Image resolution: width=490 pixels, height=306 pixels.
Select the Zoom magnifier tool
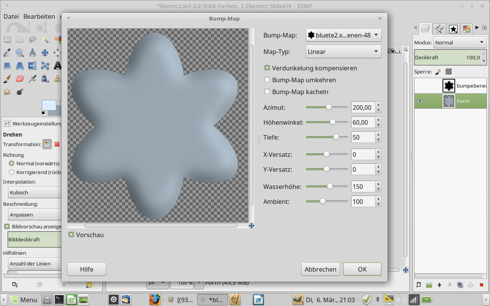coord(20,53)
